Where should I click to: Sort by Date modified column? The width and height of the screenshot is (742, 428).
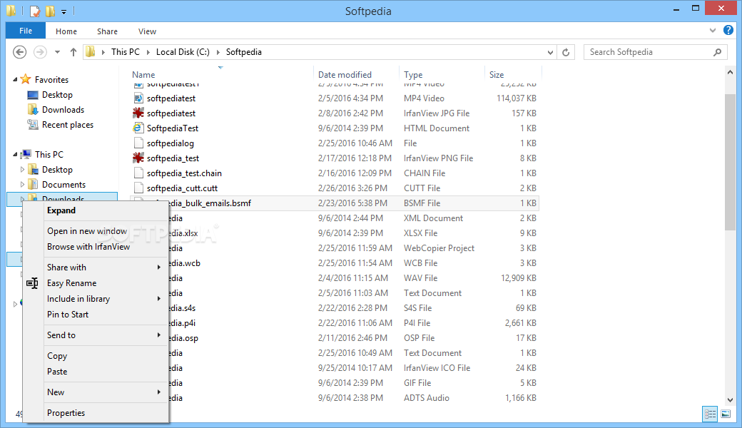coord(345,75)
